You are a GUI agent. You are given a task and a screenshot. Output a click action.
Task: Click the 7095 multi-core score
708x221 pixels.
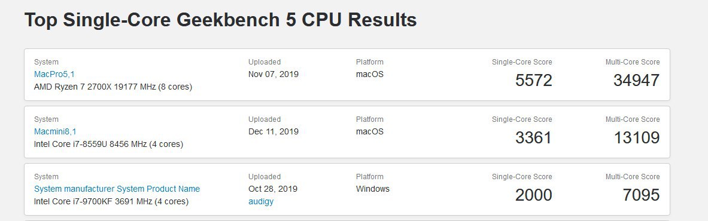(641, 195)
